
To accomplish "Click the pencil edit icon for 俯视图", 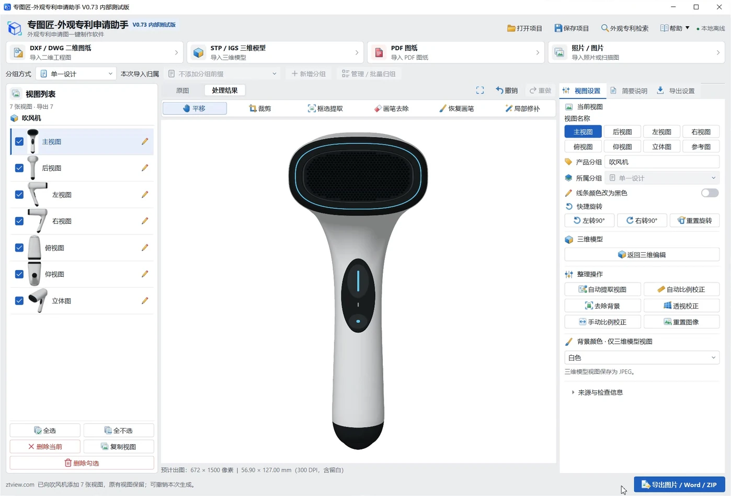I will [145, 247].
